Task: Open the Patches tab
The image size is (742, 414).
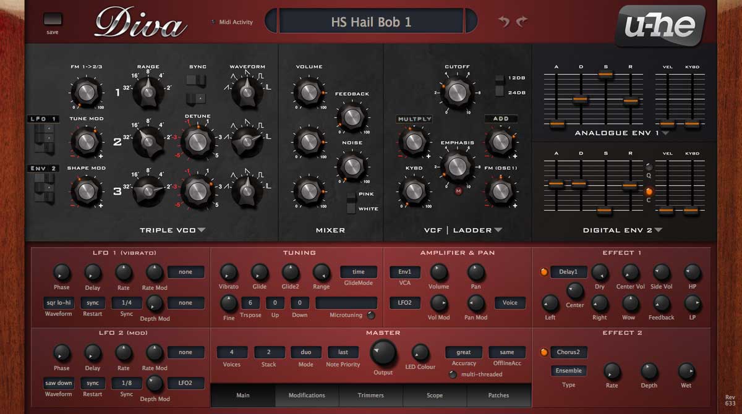Action: [x=498, y=395]
